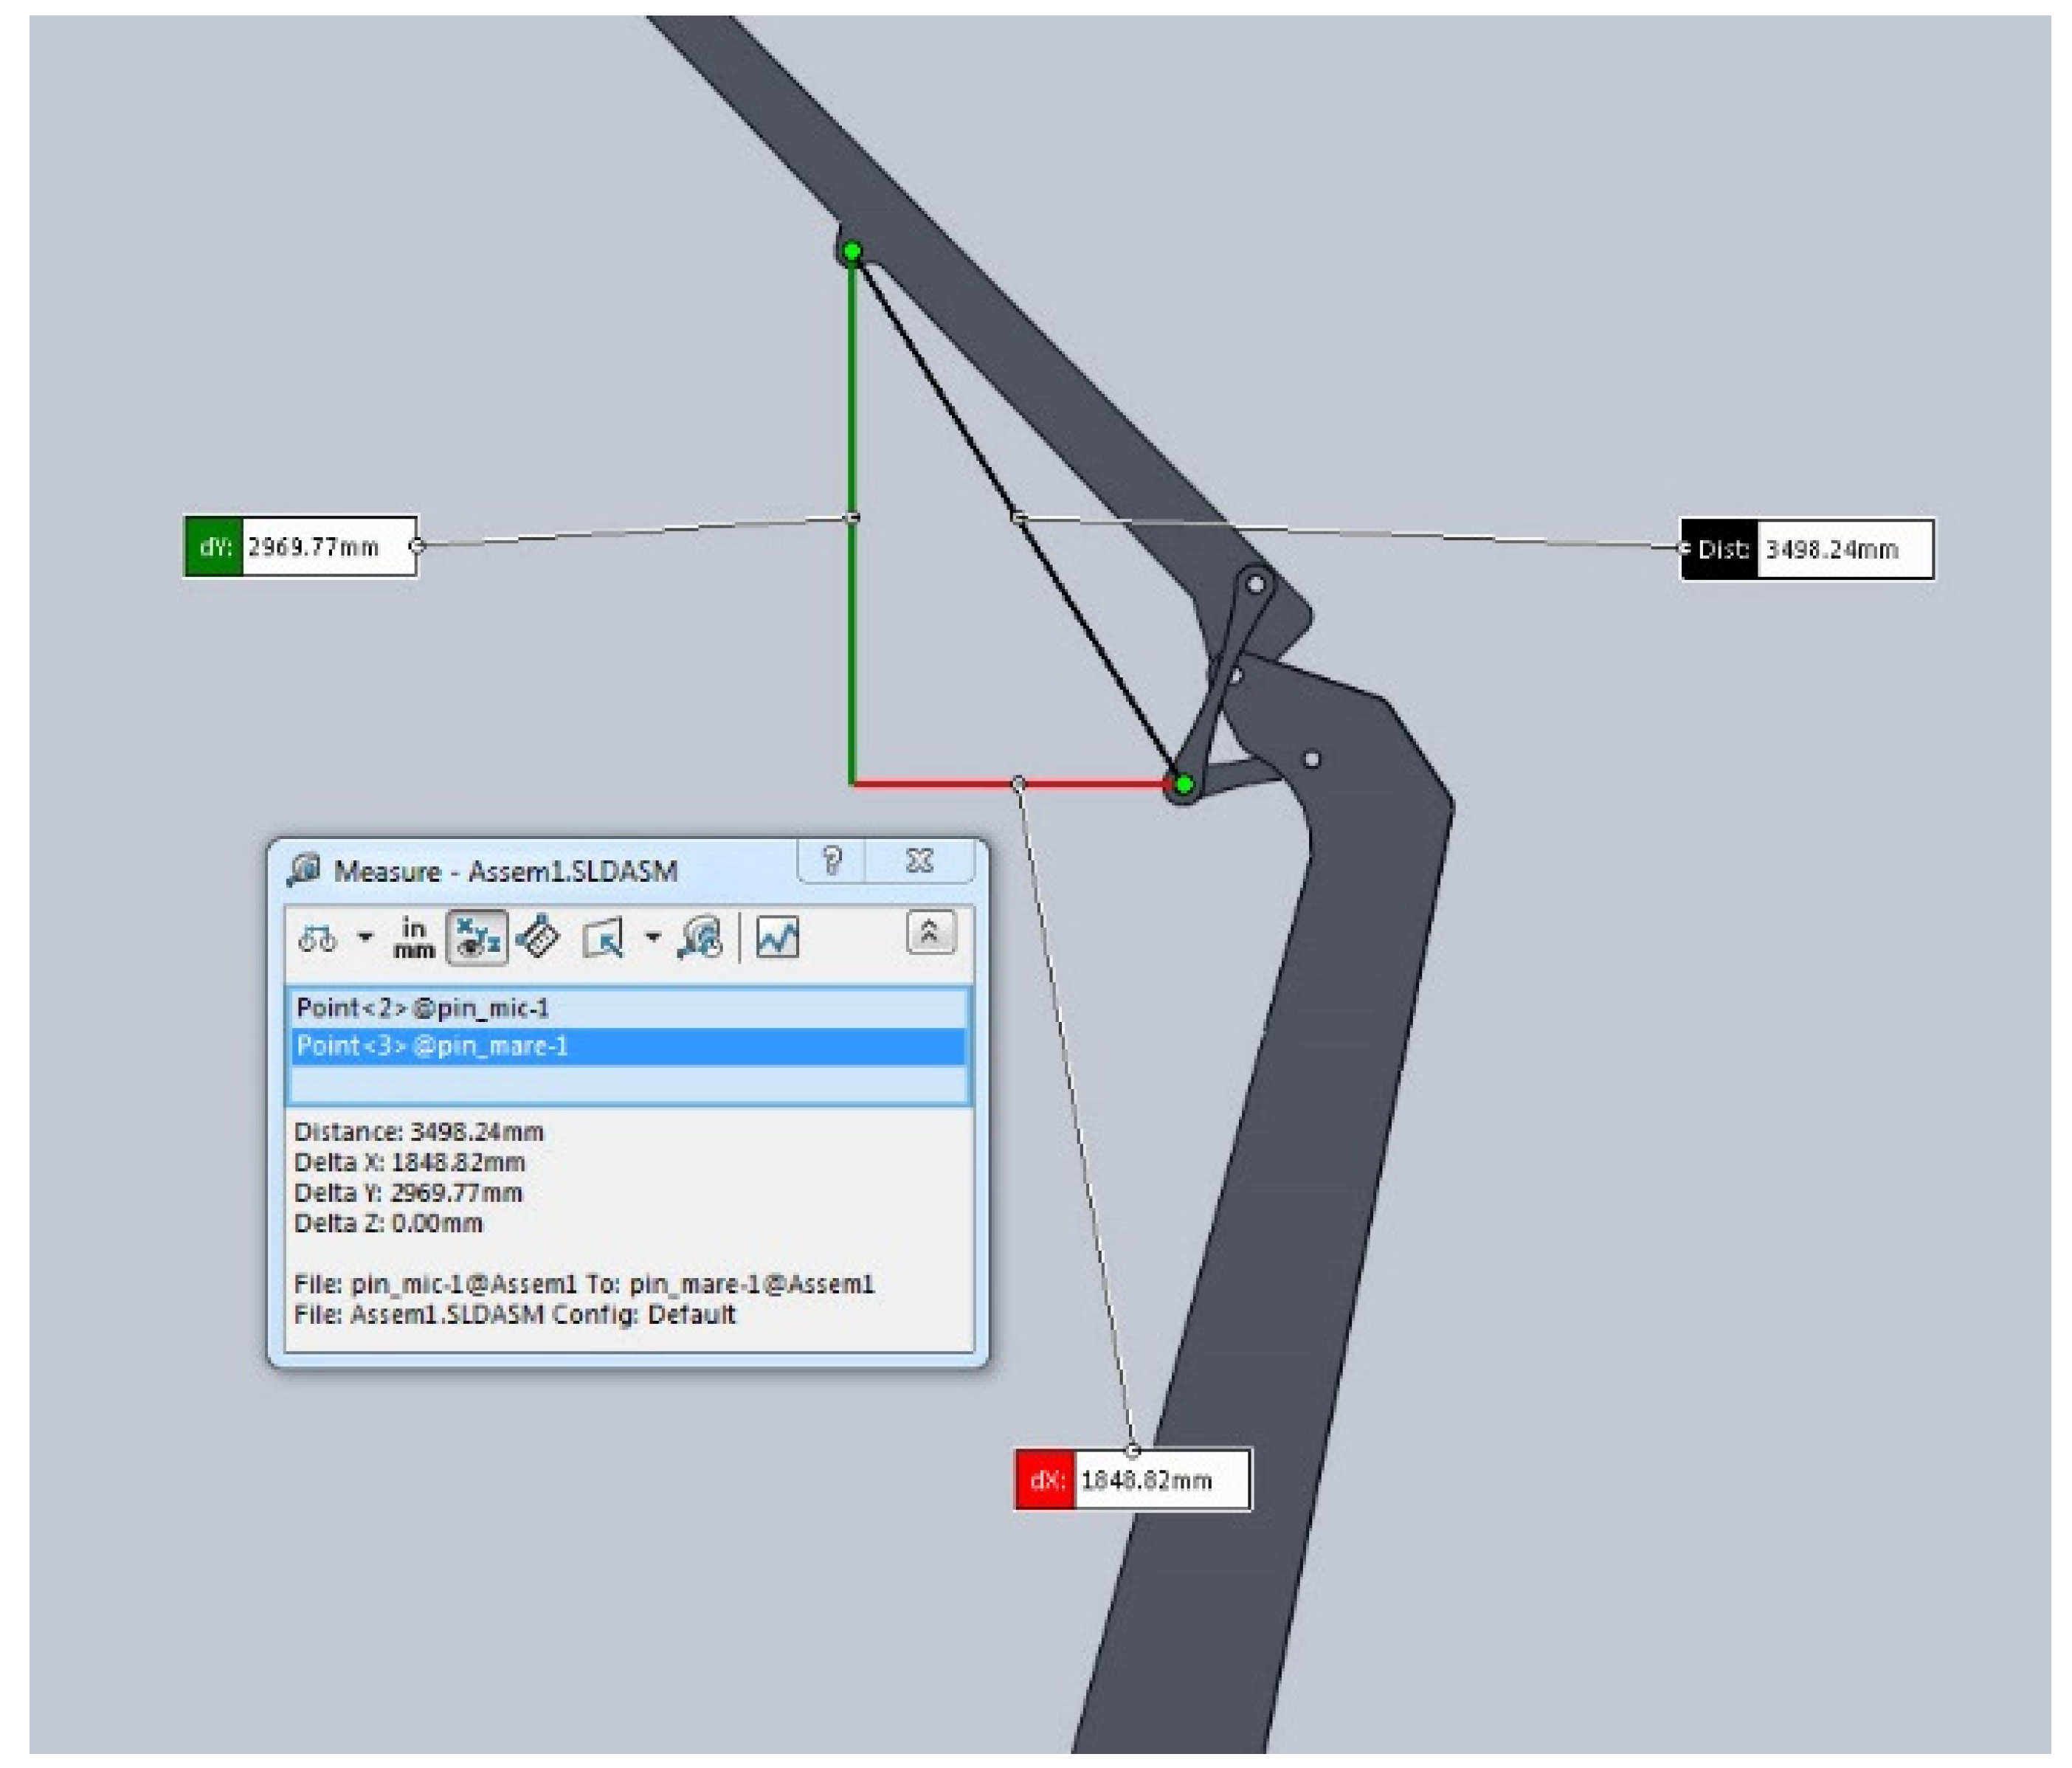Click the lower green pin point
This screenshot has height=1768, width=2072.
pos(1184,785)
